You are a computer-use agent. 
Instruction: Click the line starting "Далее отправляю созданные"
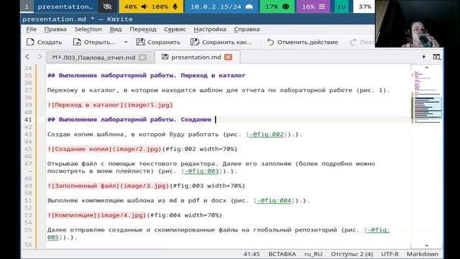point(218,233)
